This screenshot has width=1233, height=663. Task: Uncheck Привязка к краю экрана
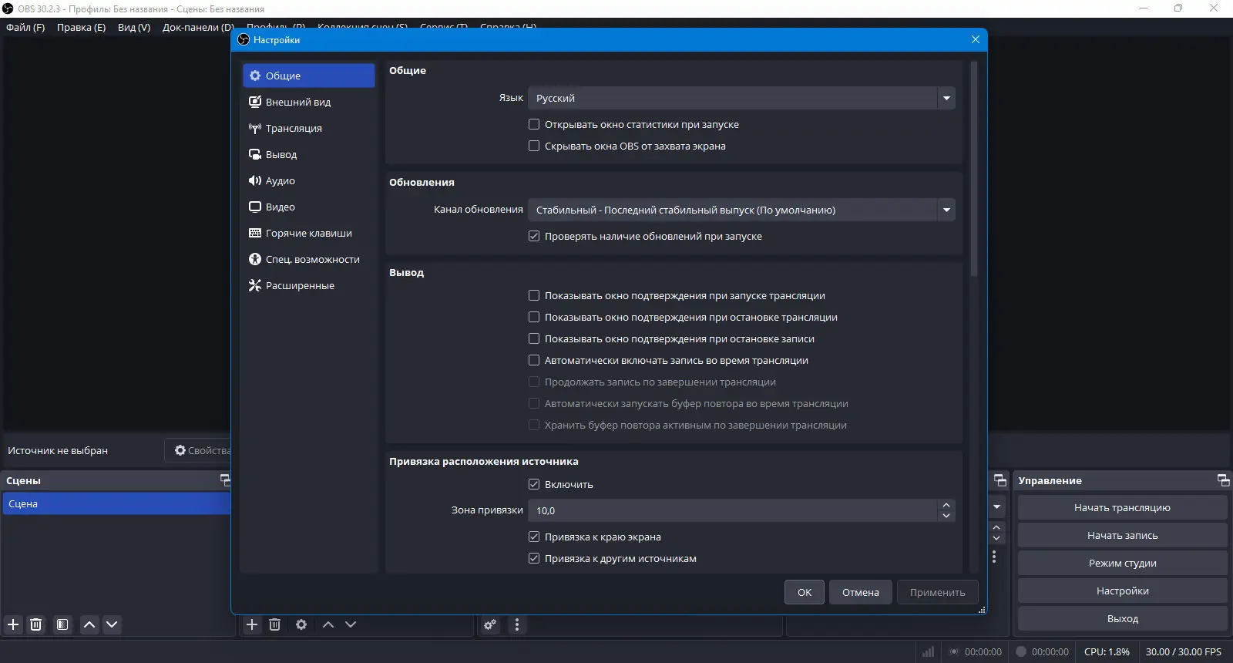534,537
